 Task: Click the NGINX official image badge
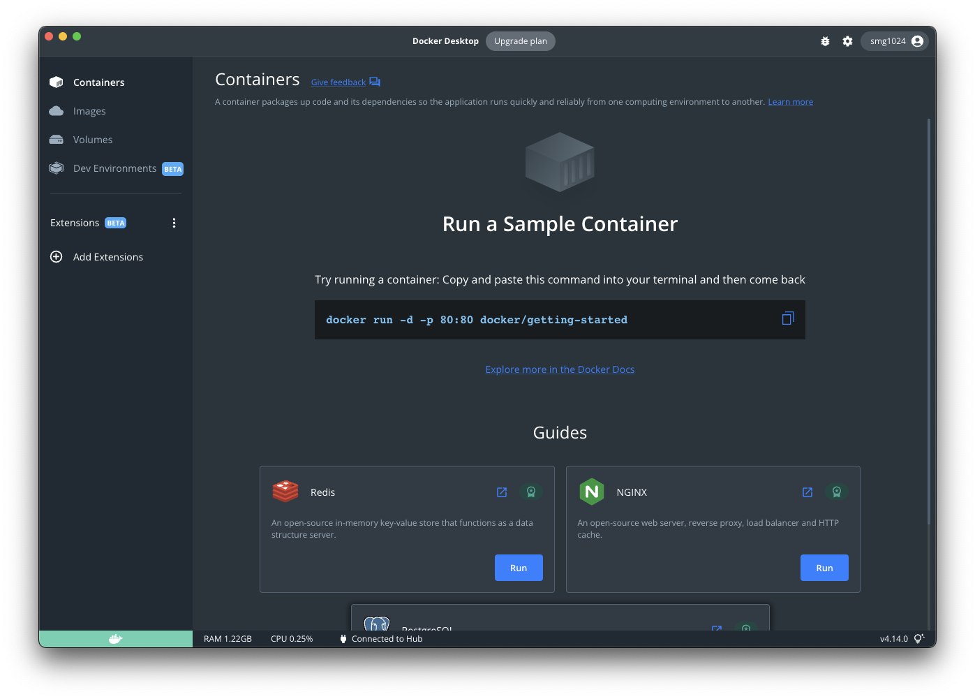tap(837, 492)
